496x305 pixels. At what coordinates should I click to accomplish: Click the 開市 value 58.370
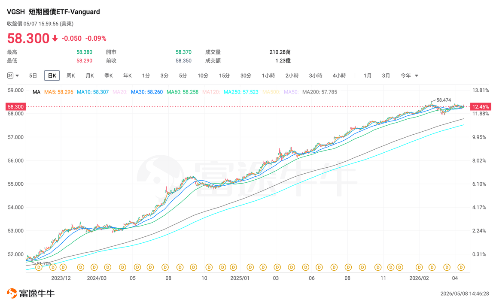pos(183,52)
